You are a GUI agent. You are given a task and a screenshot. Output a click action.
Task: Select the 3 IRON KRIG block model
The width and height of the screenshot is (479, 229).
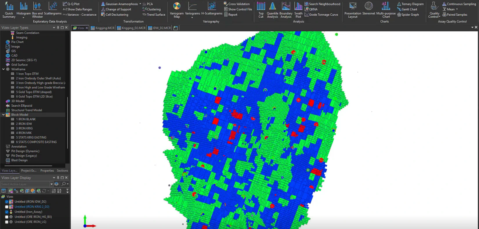tap(24, 128)
